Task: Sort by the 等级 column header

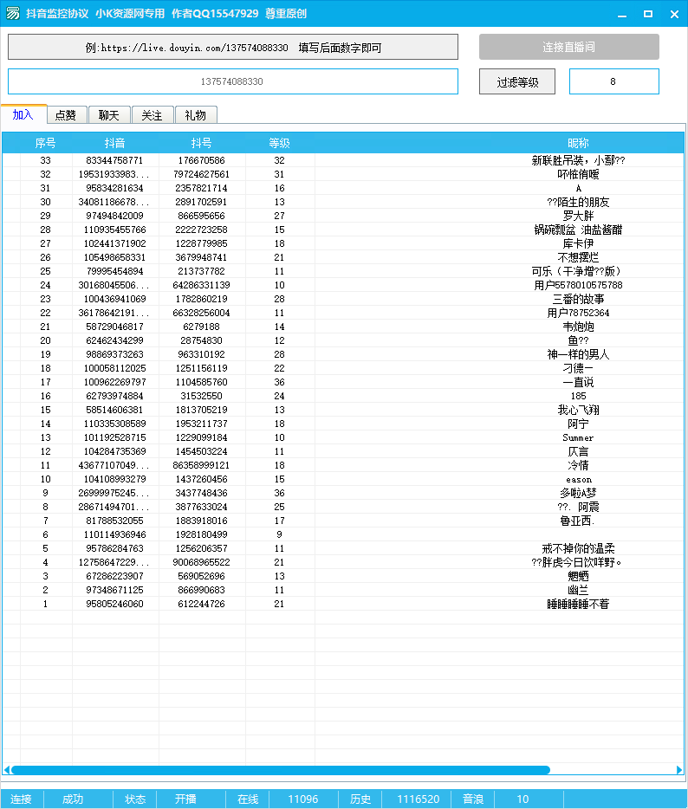Action: 279,143
